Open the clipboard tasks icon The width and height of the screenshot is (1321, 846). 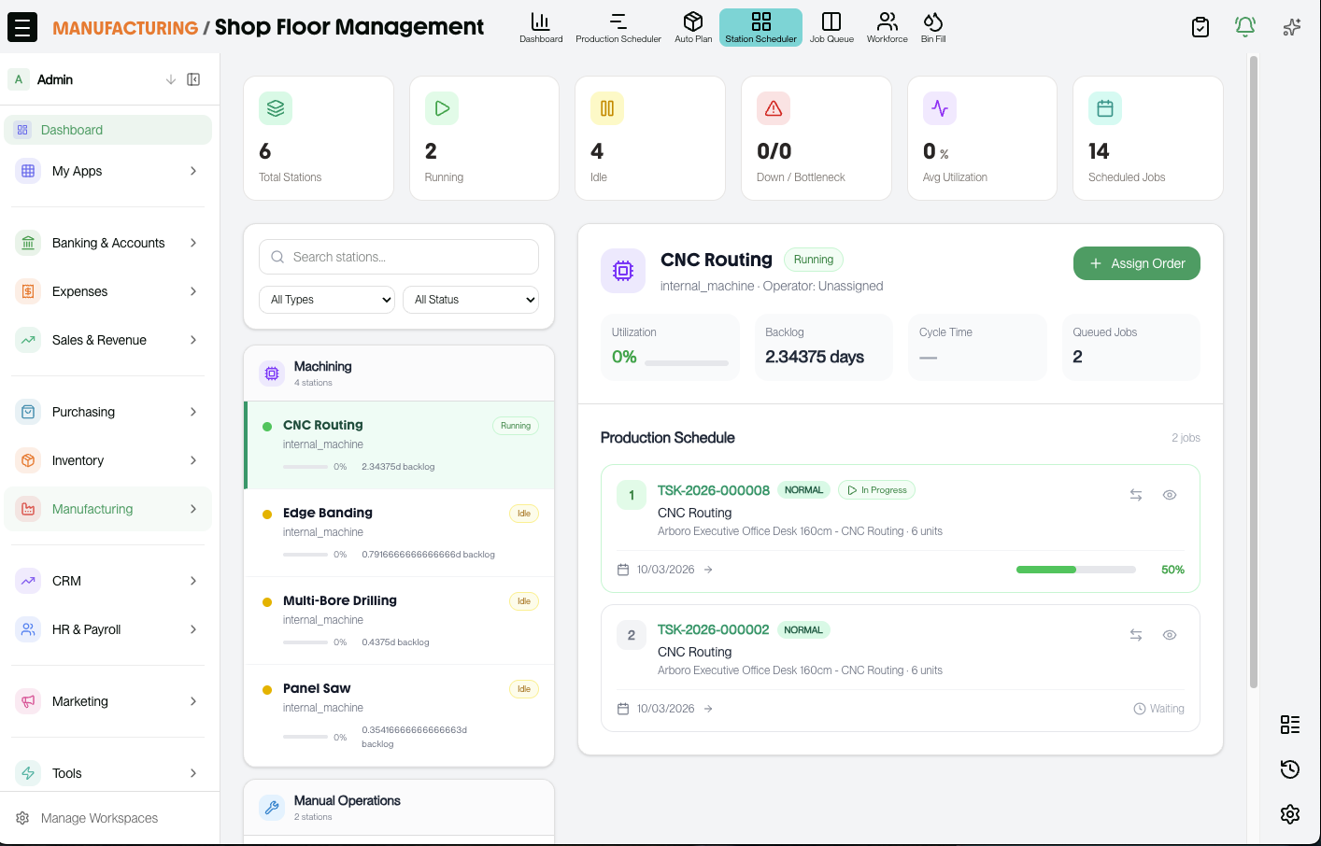click(1200, 27)
